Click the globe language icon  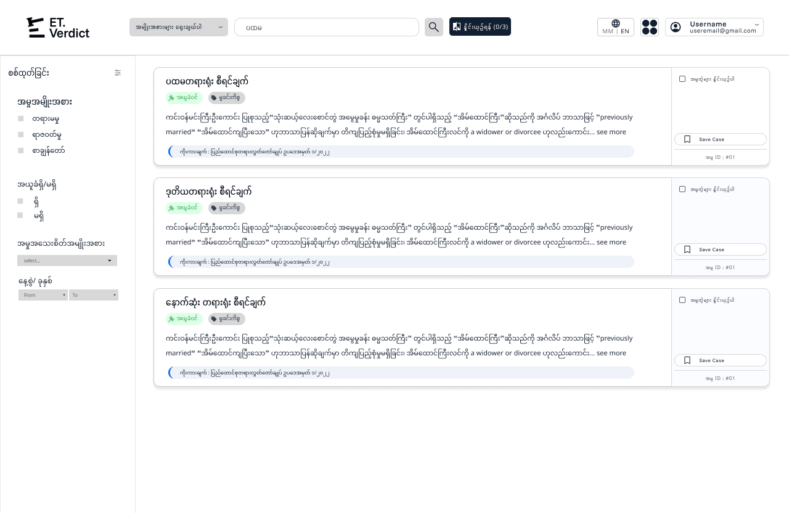(x=615, y=23)
